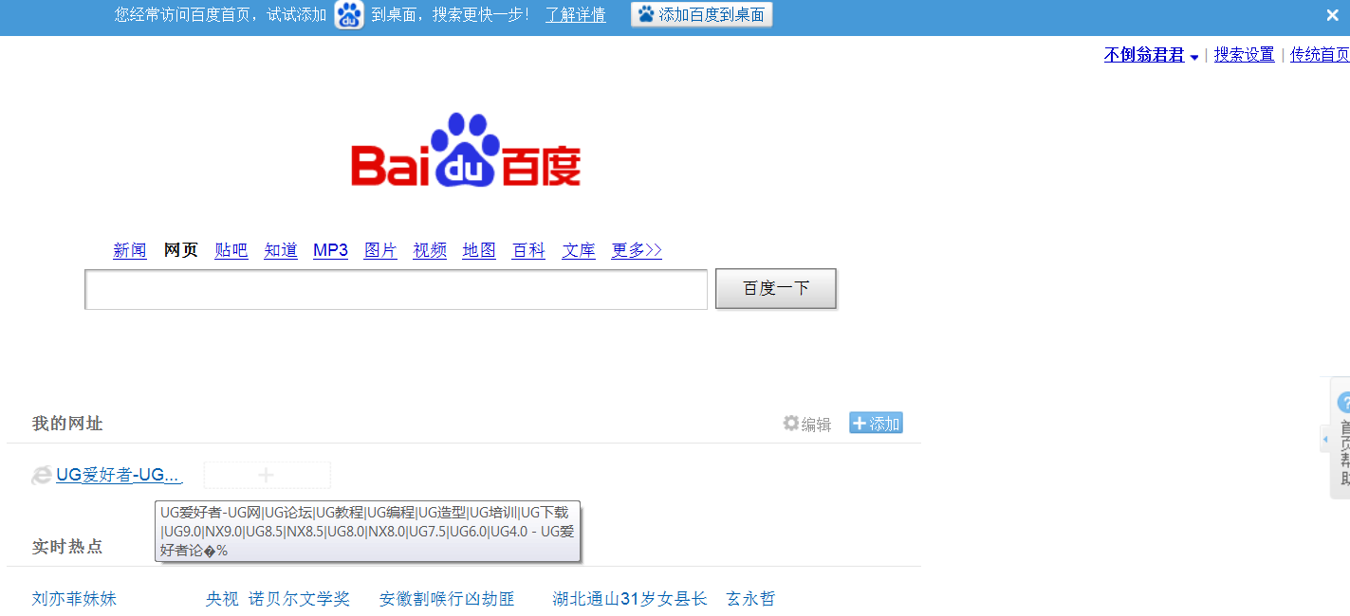Click the Baidu paw icon in top banner
This screenshot has height=616, width=1350.
[x=349, y=14]
